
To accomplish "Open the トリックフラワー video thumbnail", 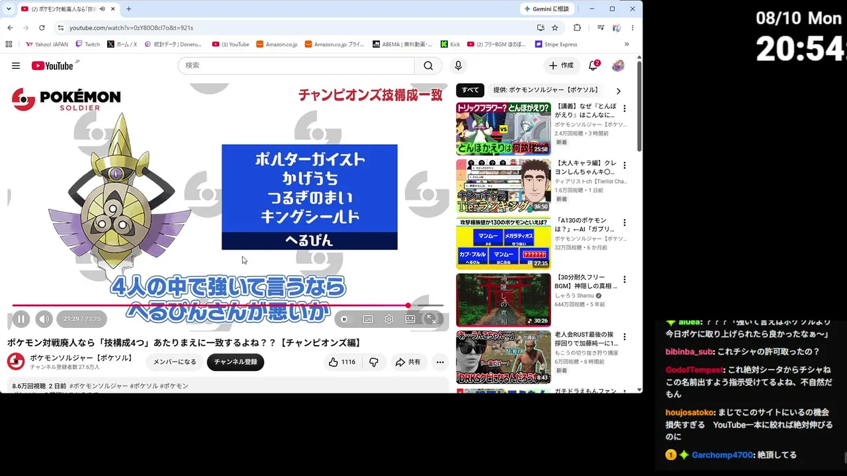I will (503, 129).
